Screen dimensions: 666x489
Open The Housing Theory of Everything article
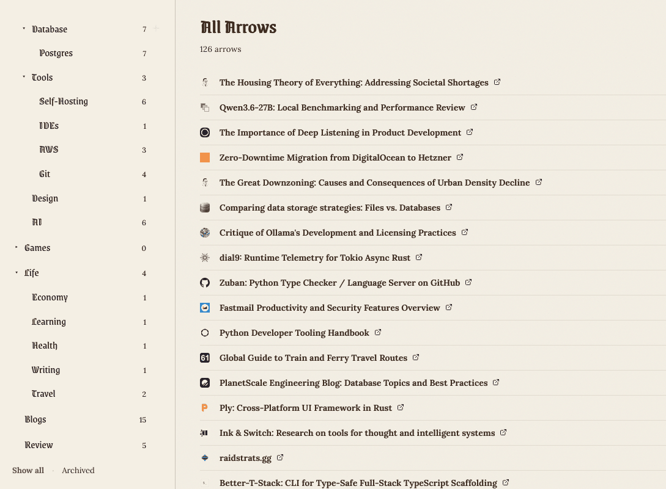pyautogui.click(x=354, y=82)
